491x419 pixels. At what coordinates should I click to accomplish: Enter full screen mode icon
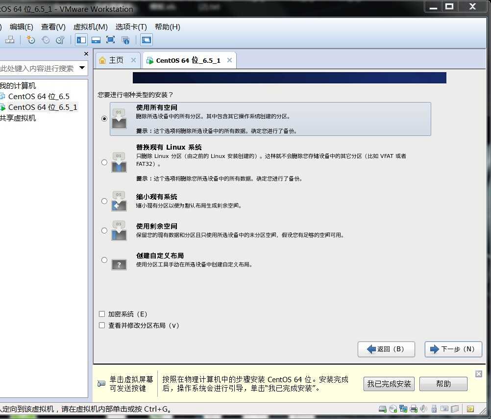coord(111,40)
